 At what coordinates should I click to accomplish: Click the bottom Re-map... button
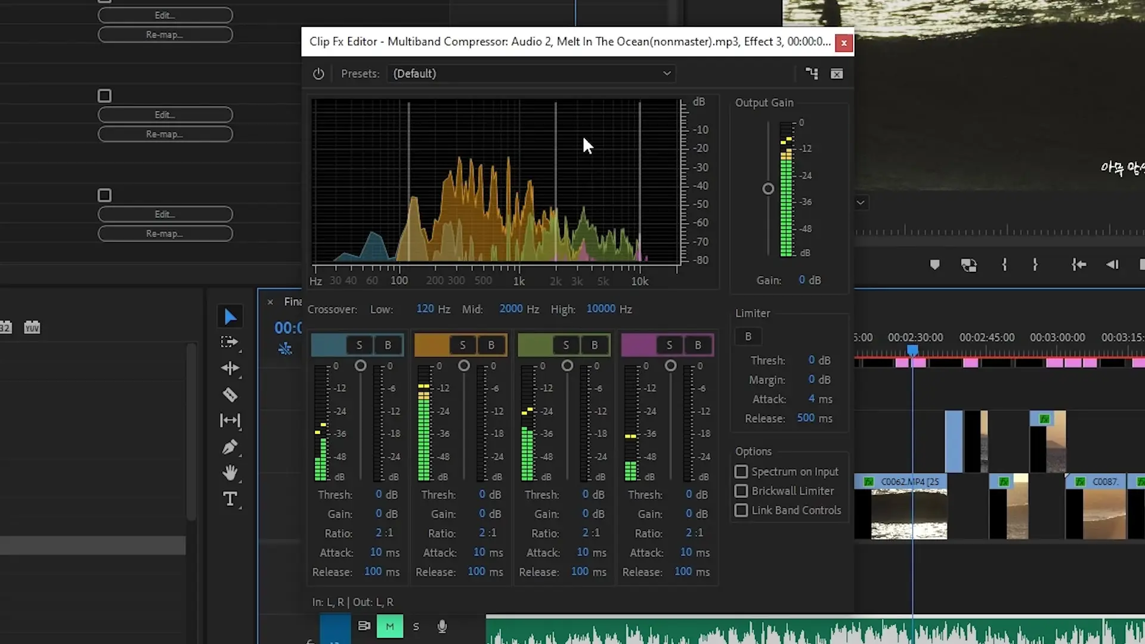click(x=165, y=234)
